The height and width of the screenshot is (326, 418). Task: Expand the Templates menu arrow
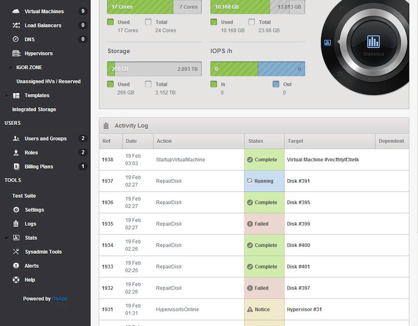(x=7, y=95)
